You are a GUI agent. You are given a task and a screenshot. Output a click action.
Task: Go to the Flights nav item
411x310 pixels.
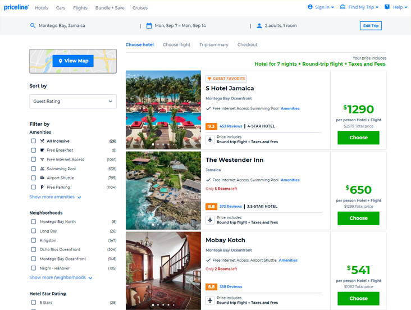(80, 8)
